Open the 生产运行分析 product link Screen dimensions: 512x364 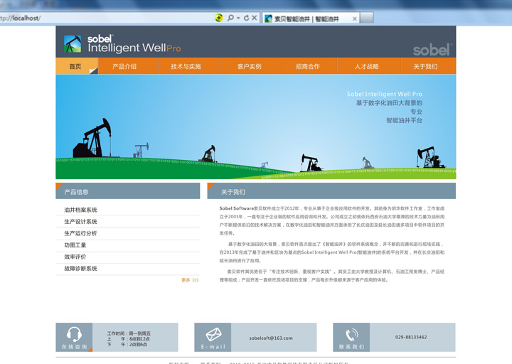80,233
